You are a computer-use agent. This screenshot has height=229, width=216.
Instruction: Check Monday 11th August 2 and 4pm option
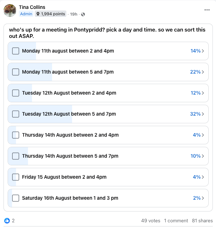[16, 51]
